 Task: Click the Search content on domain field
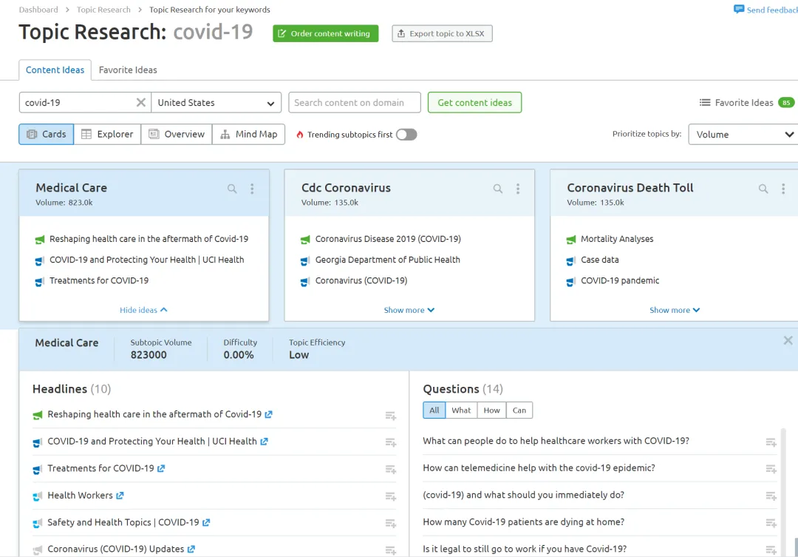coord(355,102)
